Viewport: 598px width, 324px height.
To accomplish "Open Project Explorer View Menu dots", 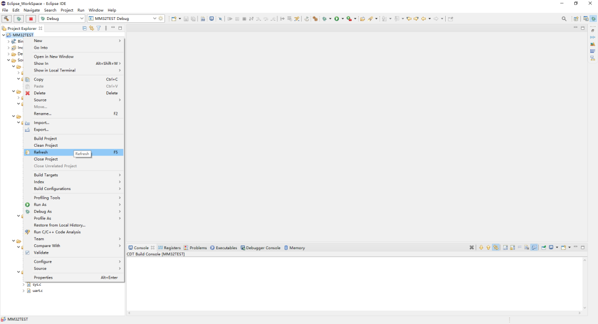I will (x=106, y=28).
